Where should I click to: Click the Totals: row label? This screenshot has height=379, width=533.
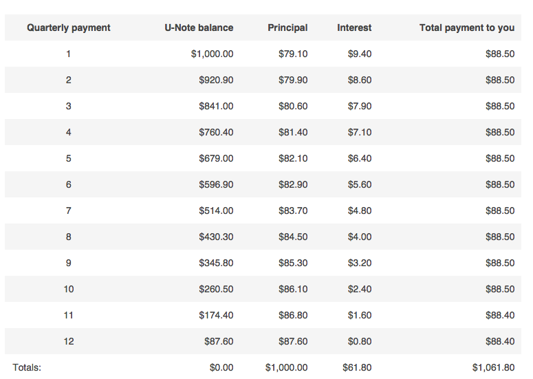click(28, 367)
